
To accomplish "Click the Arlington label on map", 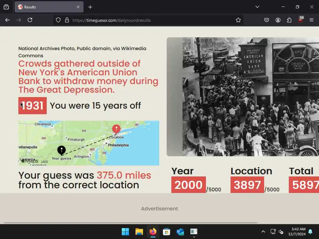I will pyautogui.click(x=81, y=157).
